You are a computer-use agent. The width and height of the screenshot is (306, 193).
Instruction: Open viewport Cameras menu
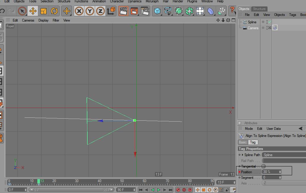point(28,20)
